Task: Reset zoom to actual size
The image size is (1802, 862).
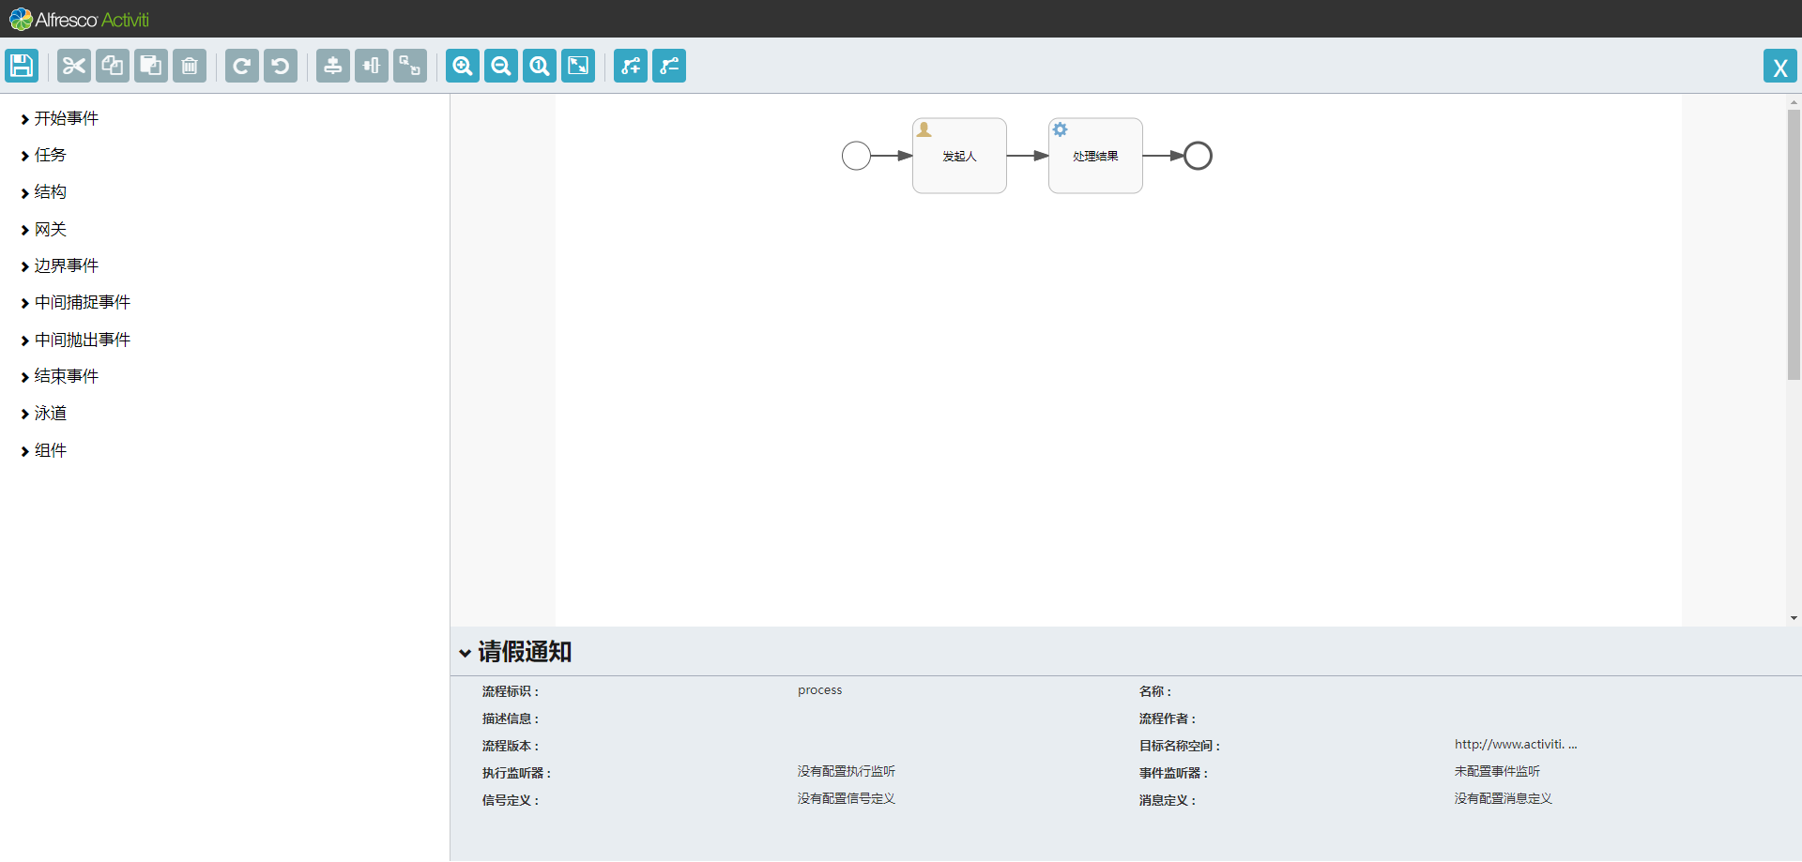Action: (x=539, y=66)
